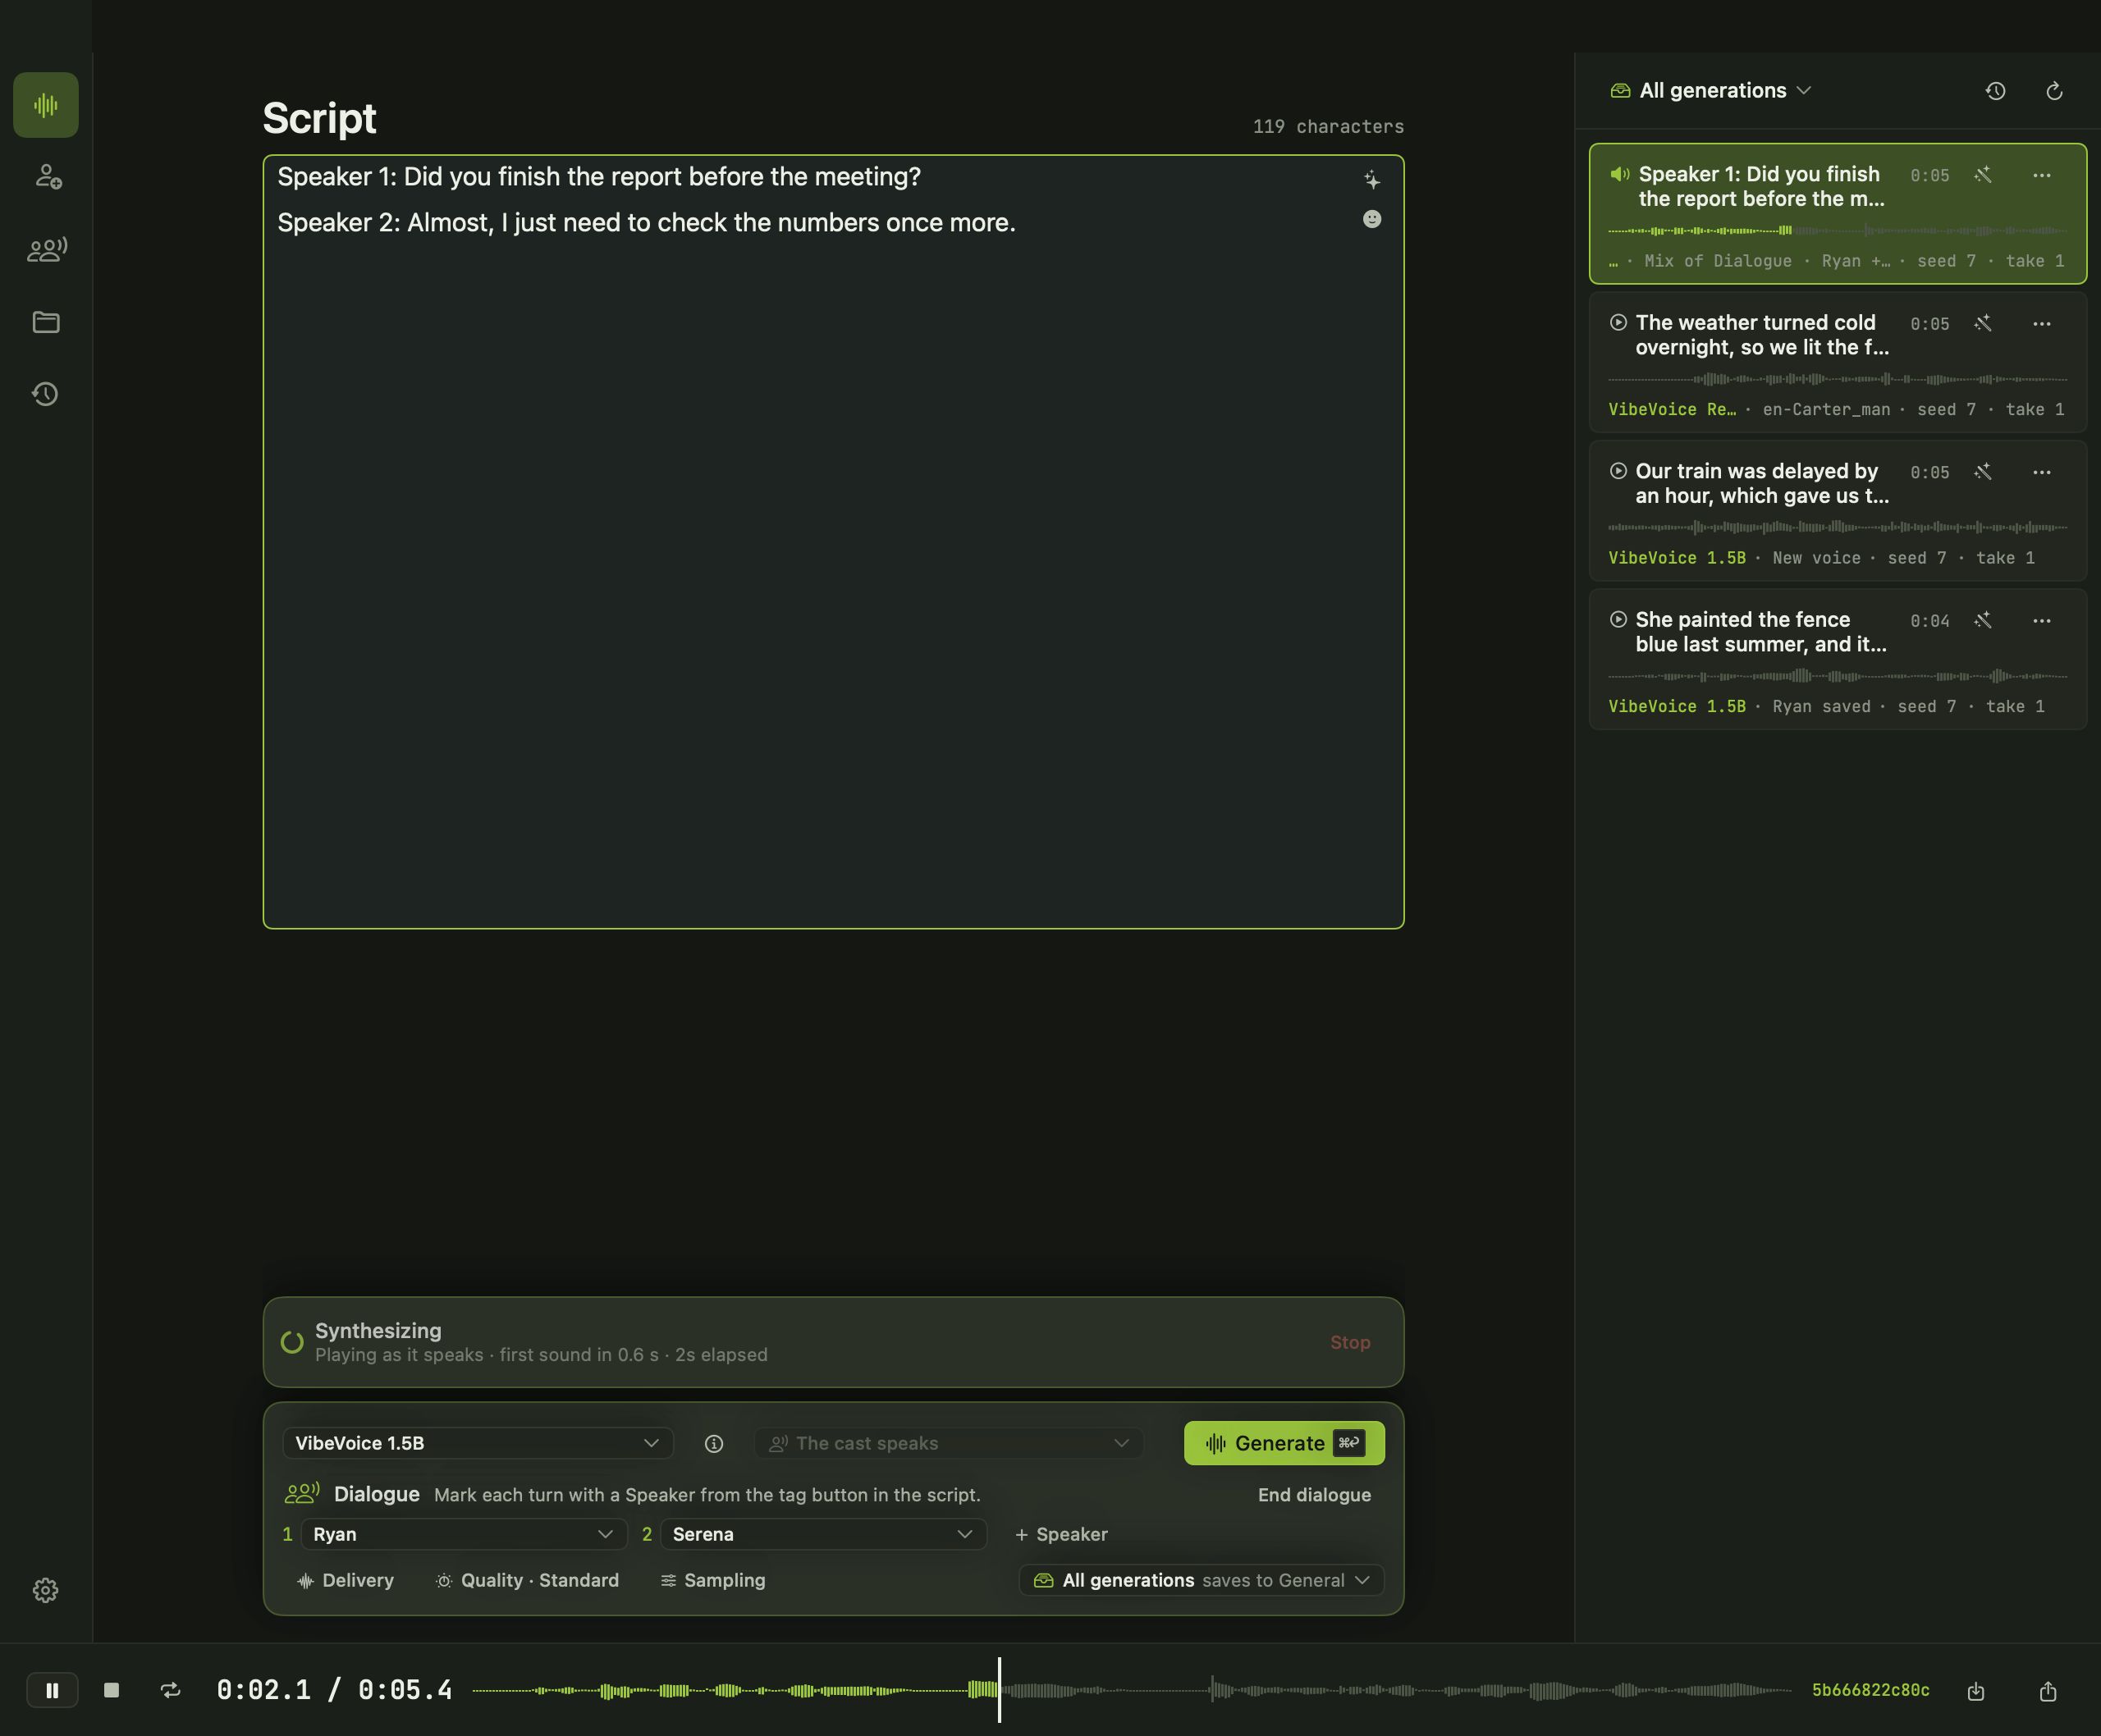Open more options for 'Our train was delayed'
This screenshot has width=2101, height=1736.
(2042, 472)
